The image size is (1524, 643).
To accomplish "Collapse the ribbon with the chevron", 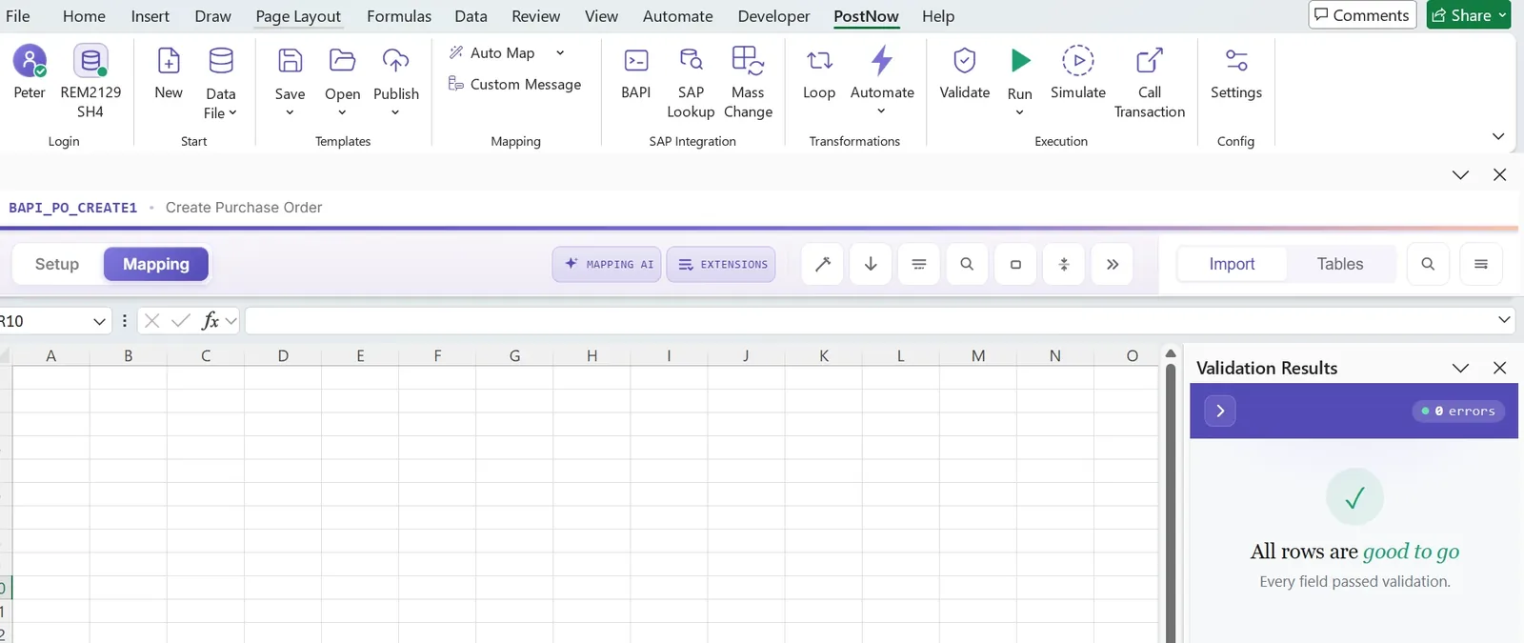I will tap(1498, 136).
